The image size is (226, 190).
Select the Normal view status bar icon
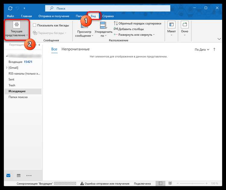point(160,183)
